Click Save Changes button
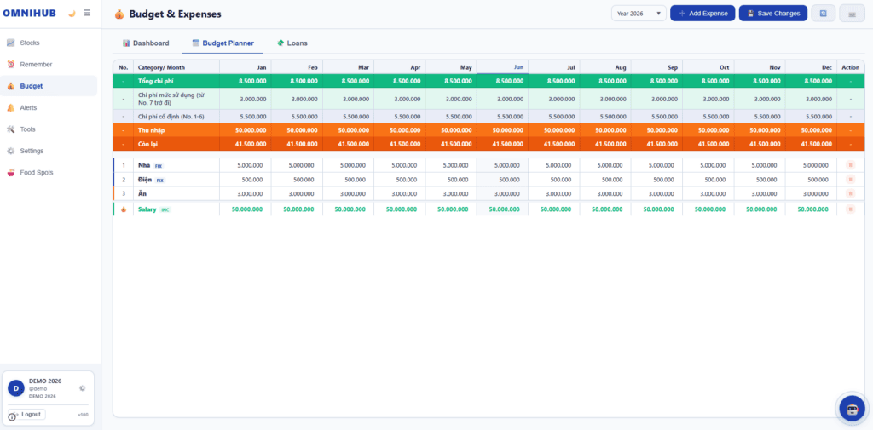The height and width of the screenshot is (430, 873). [x=772, y=14]
